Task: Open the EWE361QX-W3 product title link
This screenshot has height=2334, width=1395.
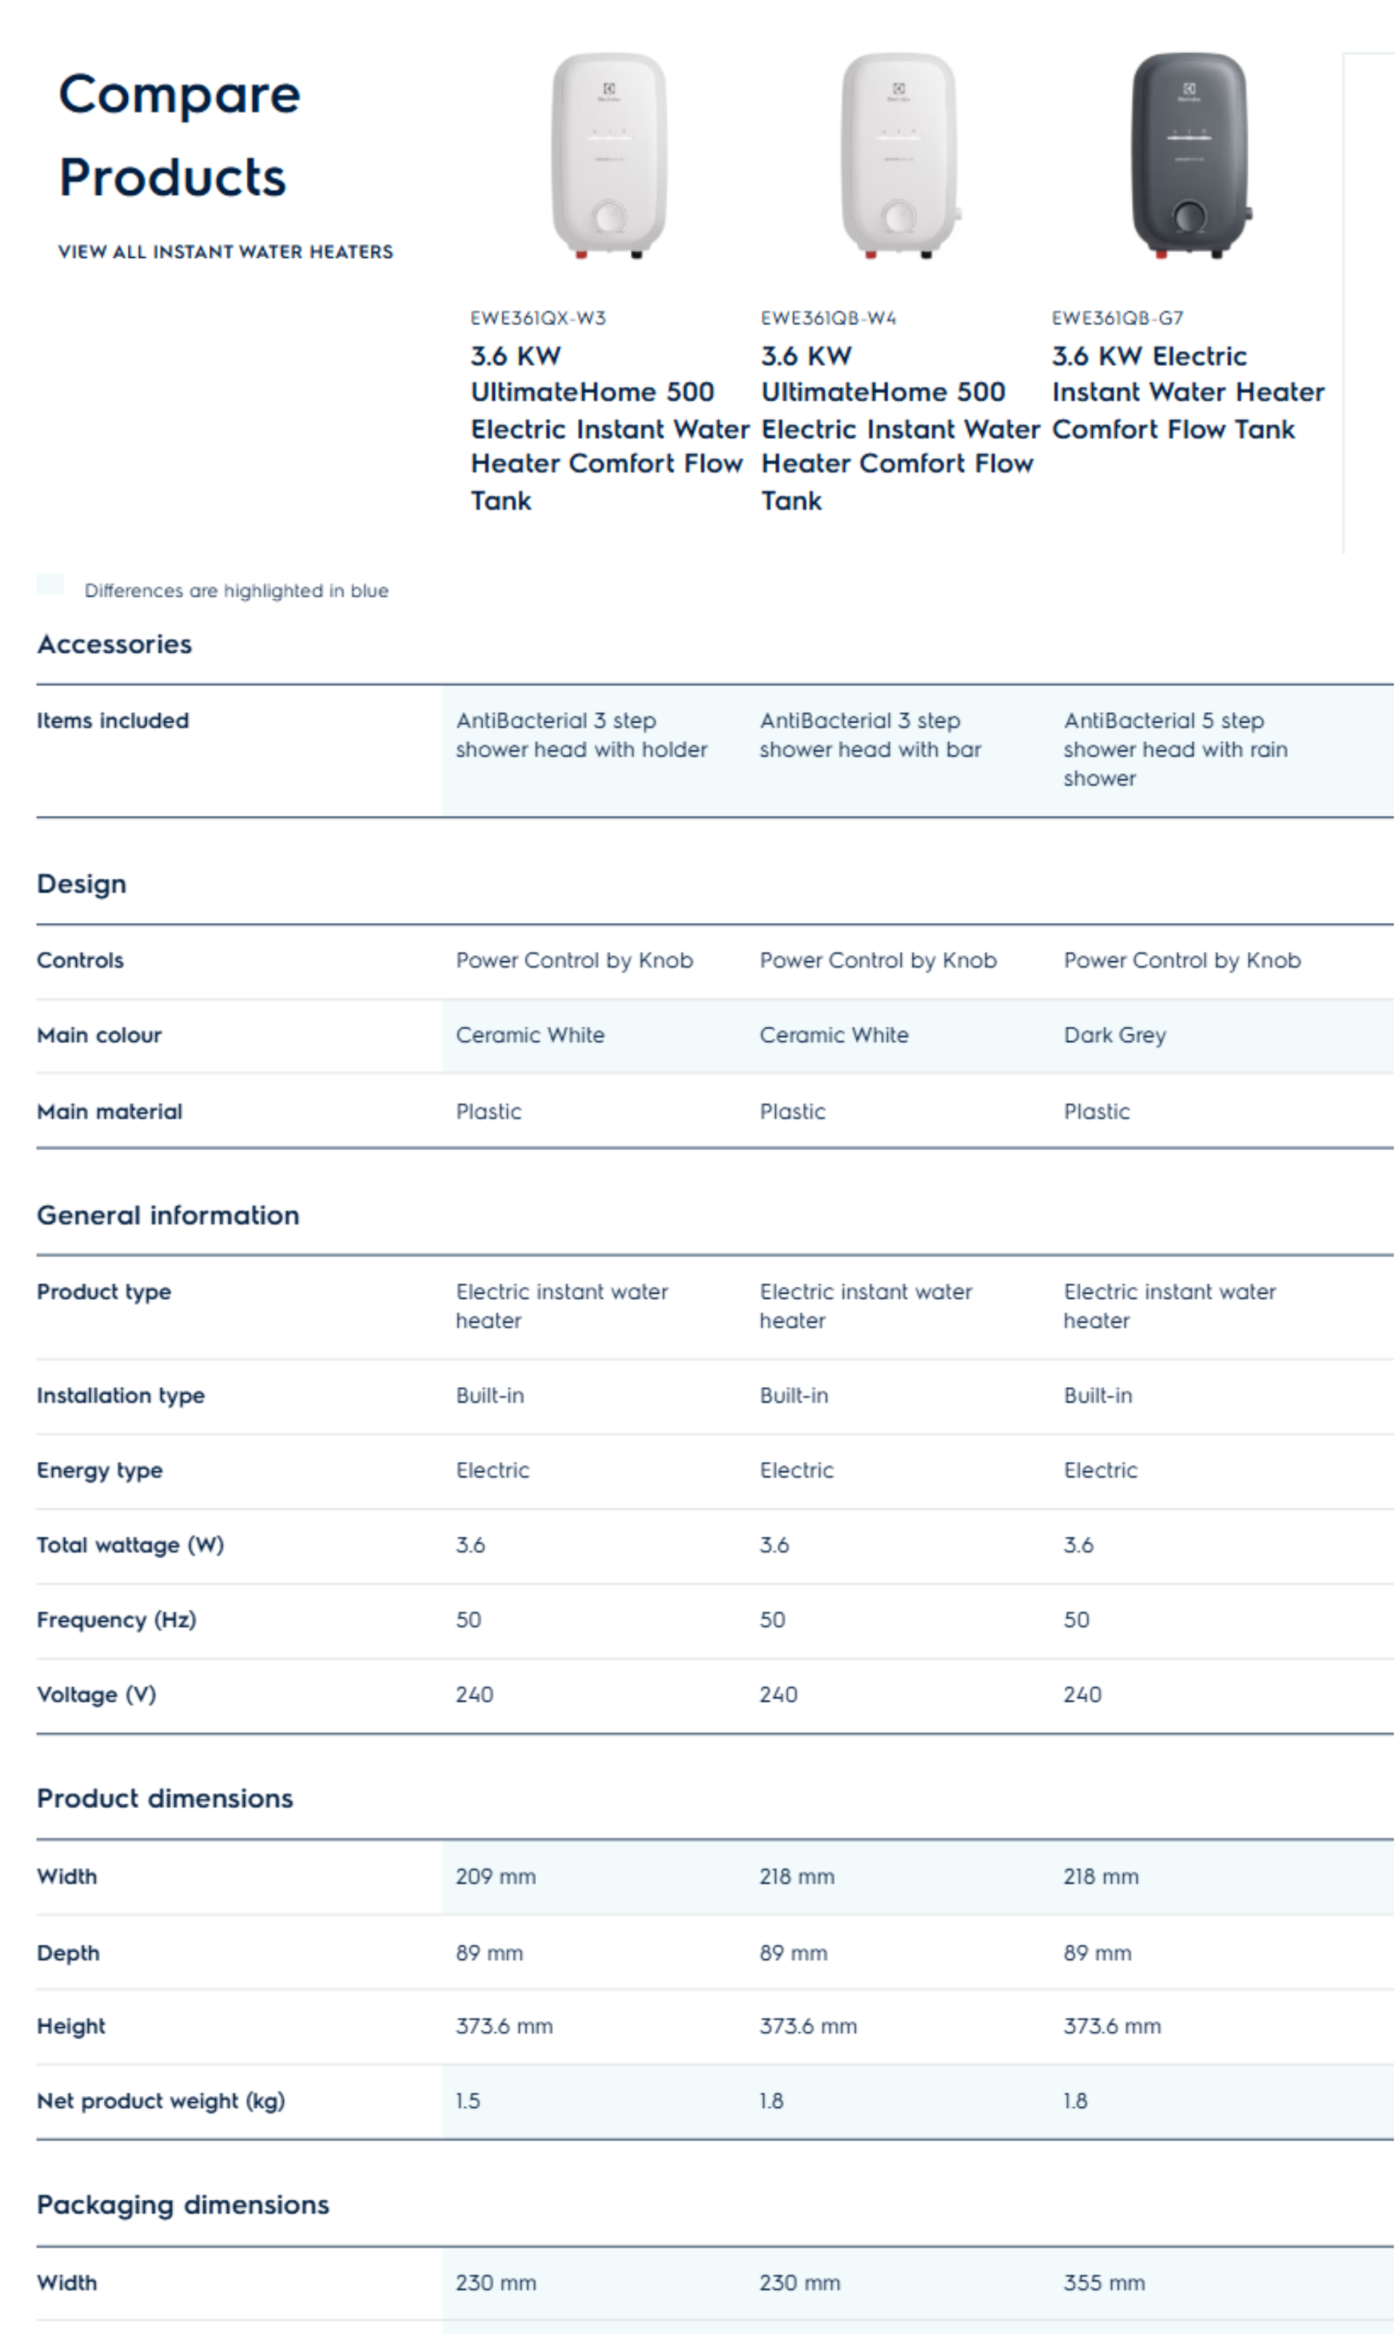Action: [x=609, y=429]
